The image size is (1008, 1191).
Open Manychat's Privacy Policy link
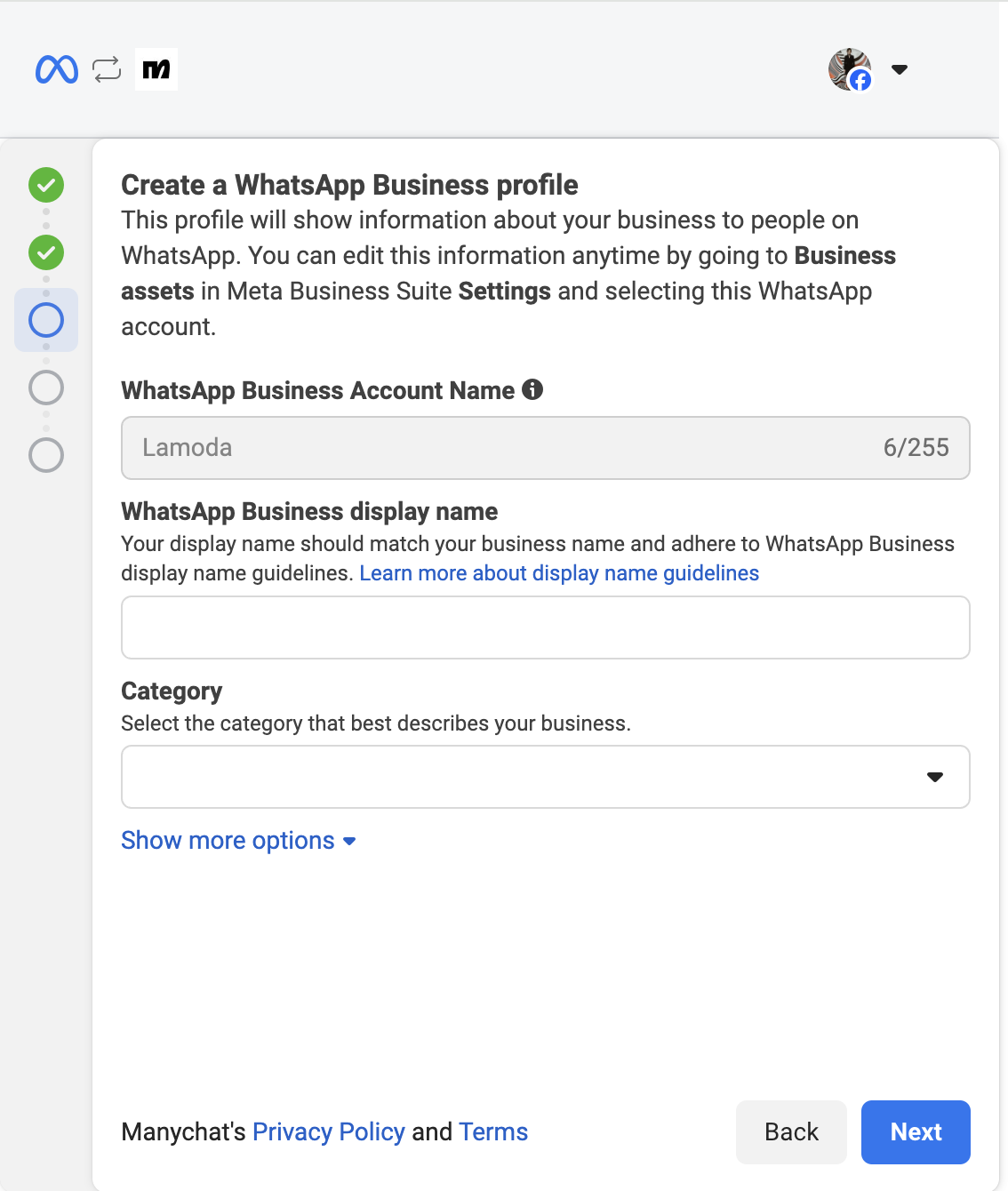tap(328, 1131)
